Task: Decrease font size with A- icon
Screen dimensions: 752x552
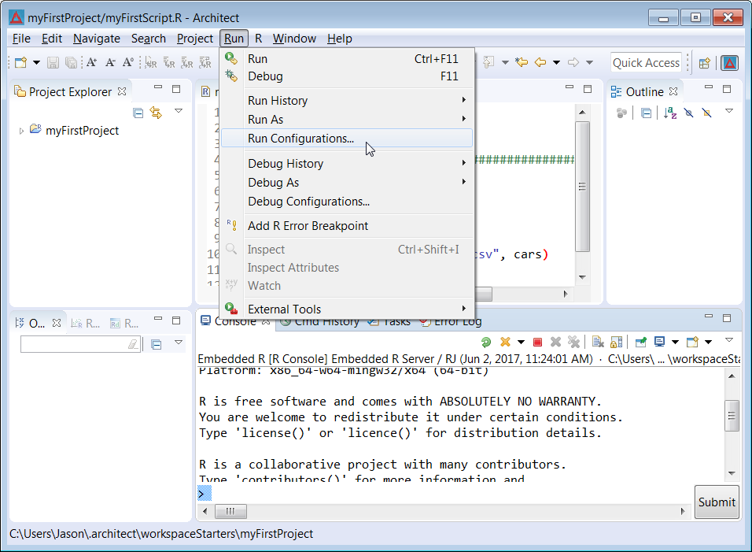Action: tap(110, 62)
